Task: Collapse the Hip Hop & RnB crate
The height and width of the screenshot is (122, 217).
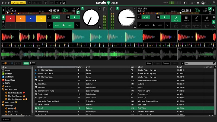Action: [3, 90]
